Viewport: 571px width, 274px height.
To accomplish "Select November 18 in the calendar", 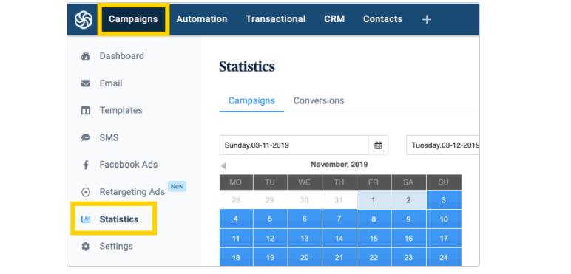I will click(x=236, y=257).
